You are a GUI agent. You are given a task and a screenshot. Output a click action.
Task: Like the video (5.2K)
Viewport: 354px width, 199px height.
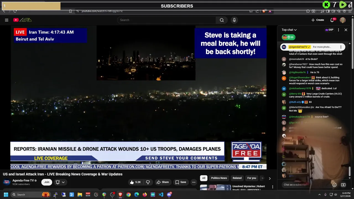(136, 182)
